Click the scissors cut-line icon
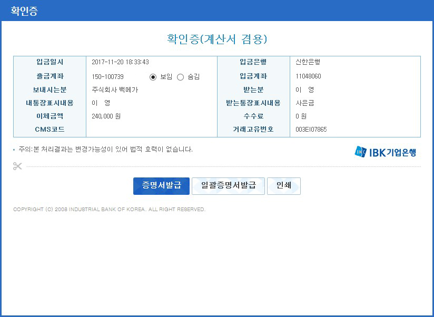The image size is (434, 317). (17, 166)
